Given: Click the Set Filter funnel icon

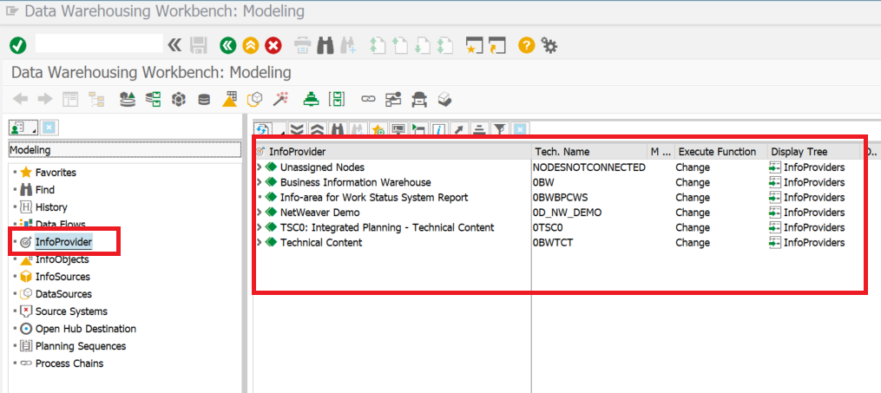Looking at the screenshot, I should [x=499, y=129].
